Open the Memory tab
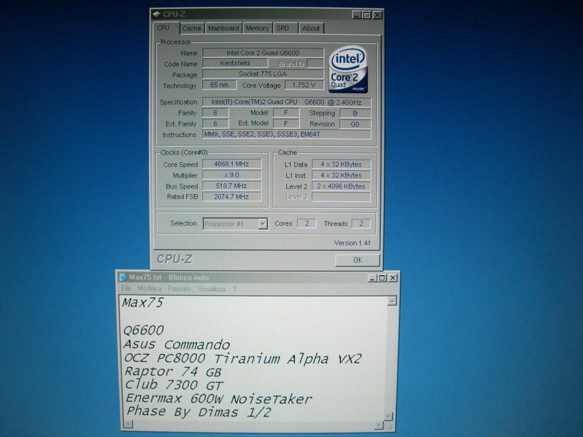 point(257,28)
